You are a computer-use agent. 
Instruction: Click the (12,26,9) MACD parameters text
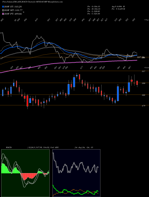point(41,147)
